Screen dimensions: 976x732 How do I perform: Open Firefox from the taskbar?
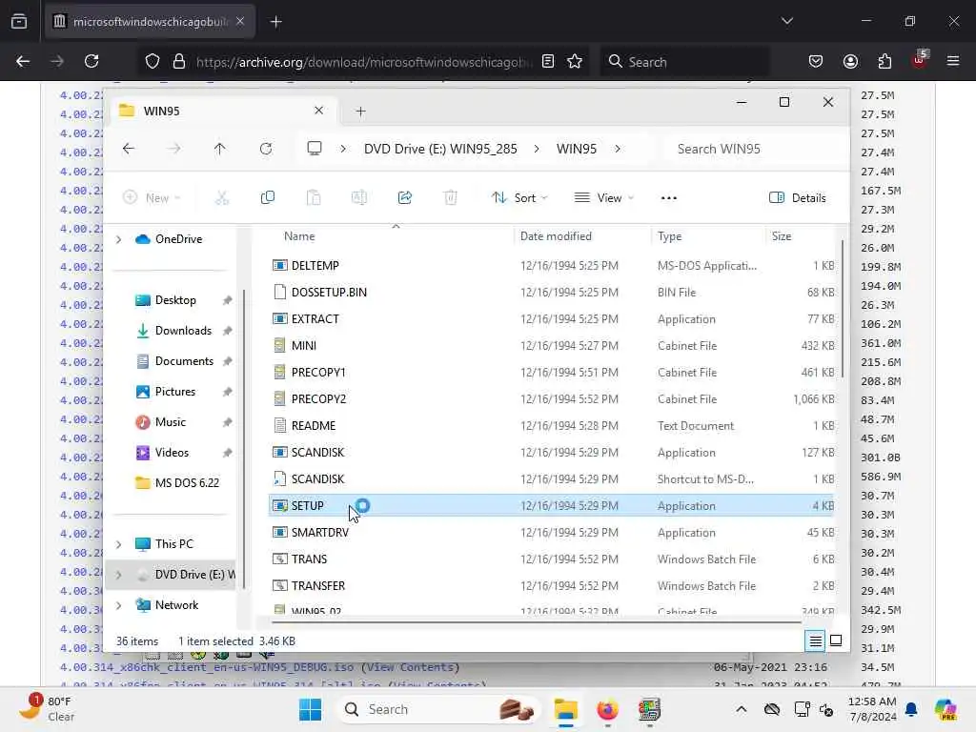click(607, 709)
